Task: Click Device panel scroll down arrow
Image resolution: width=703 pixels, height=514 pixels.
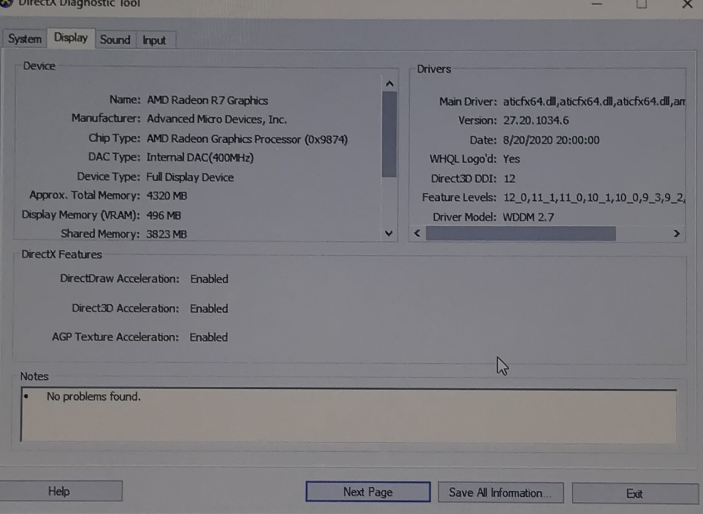Action: coord(389,233)
